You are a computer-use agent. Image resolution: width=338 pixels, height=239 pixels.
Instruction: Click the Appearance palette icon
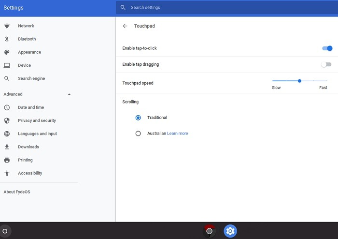click(7, 52)
